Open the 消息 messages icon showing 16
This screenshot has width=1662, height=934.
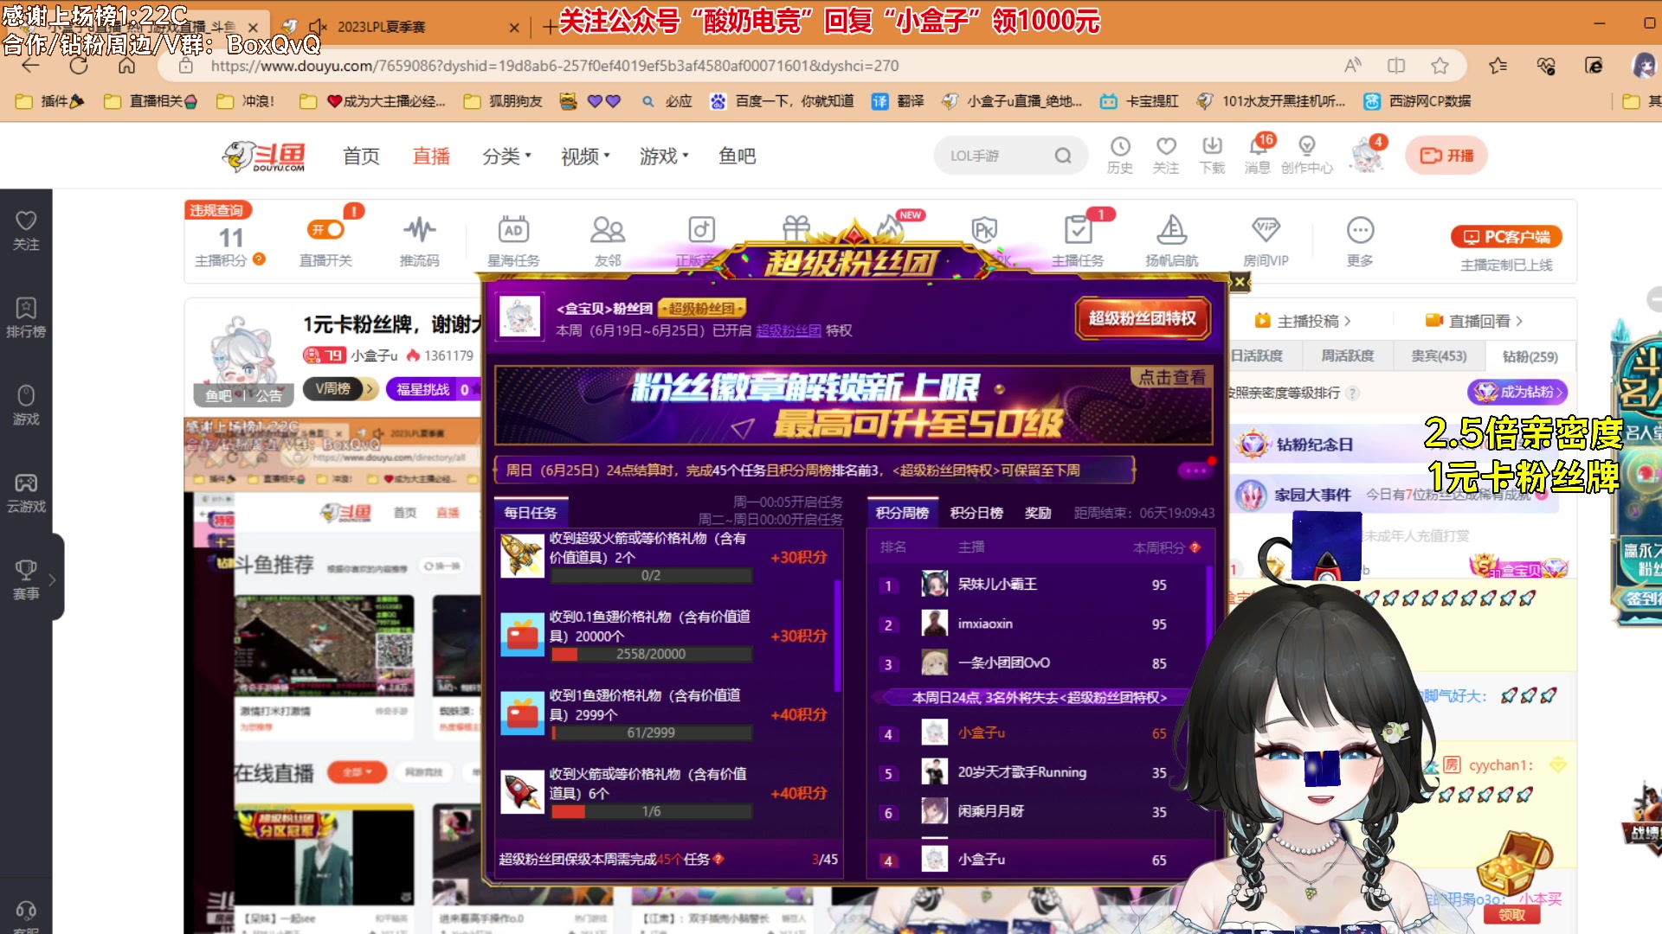tap(1258, 154)
